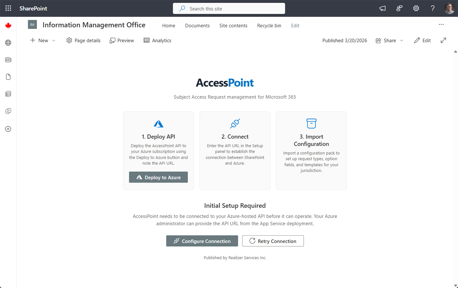Expand the Share options chevron
This screenshot has width=458, height=288.
402,40
